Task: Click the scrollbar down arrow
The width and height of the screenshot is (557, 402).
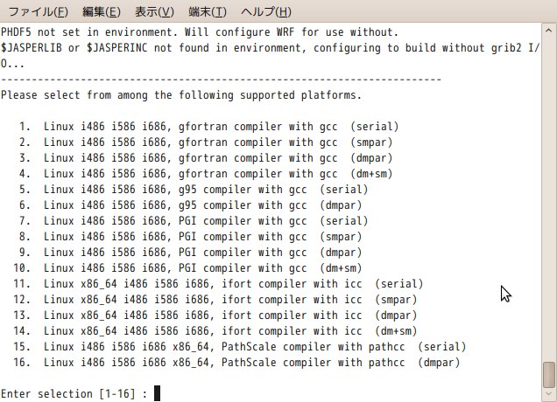Action: coord(548,394)
